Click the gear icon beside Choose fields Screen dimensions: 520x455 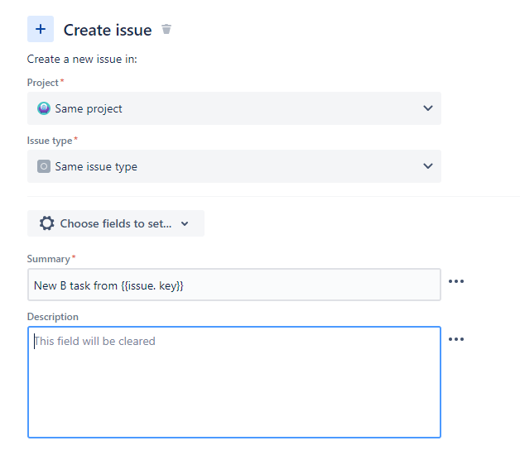[47, 223]
